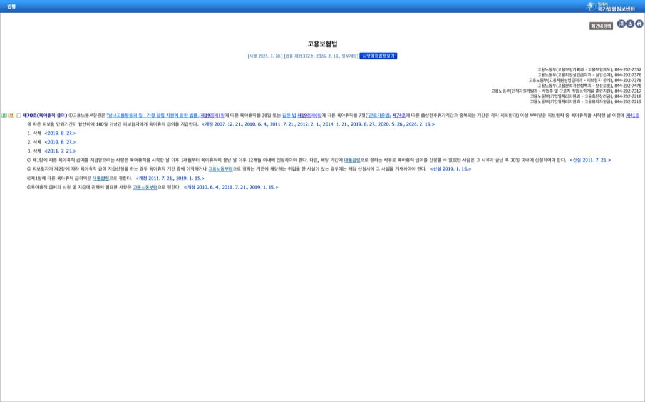The width and height of the screenshot is (645, 402).
Task: Click the contact line ending 044-202-7476
Action: [x=589, y=86]
